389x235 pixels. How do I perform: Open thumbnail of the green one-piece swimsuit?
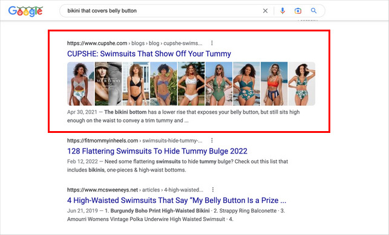219,84
